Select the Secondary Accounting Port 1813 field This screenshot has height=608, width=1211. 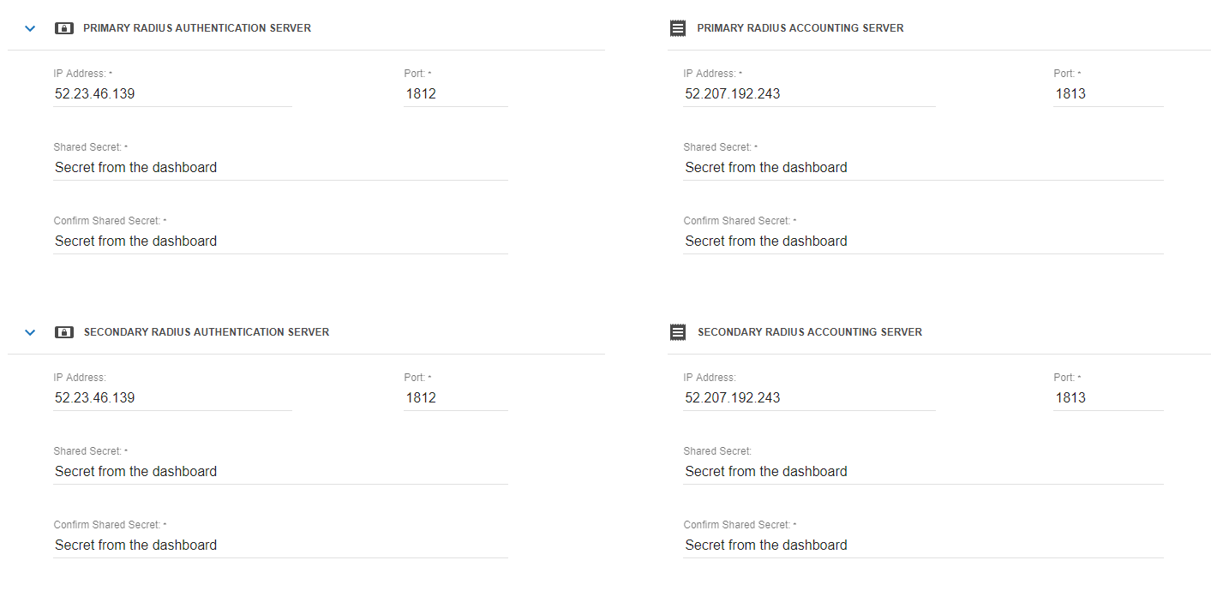(1108, 398)
